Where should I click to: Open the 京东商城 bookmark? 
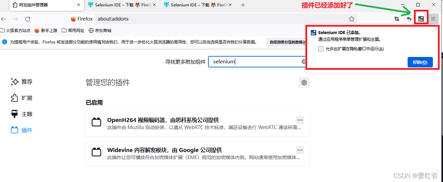pos(100,30)
